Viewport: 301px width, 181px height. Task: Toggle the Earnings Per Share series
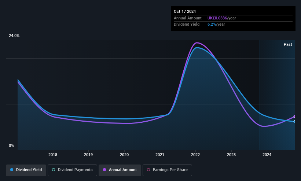(x=167, y=170)
